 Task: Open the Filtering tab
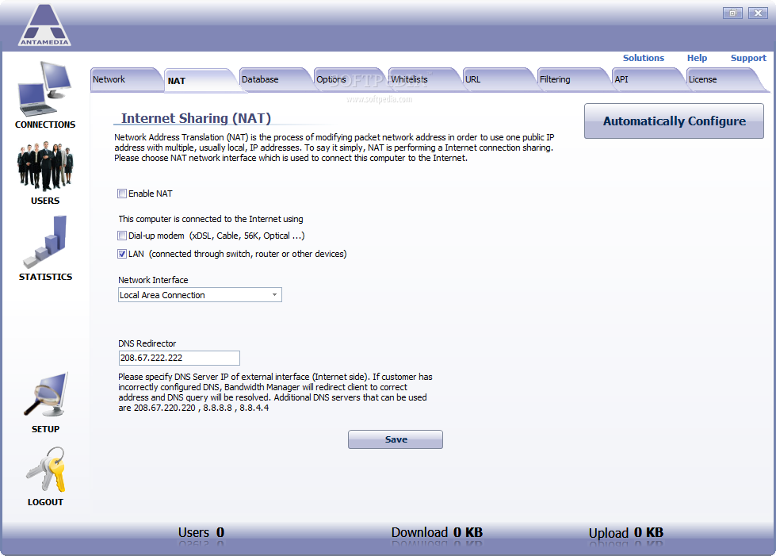[574, 79]
